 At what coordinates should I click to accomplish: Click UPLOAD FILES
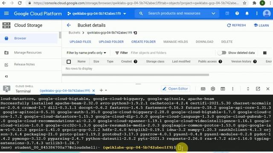click(80, 42)
